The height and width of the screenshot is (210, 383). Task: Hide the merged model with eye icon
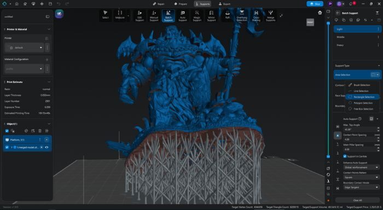coord(47,147)
